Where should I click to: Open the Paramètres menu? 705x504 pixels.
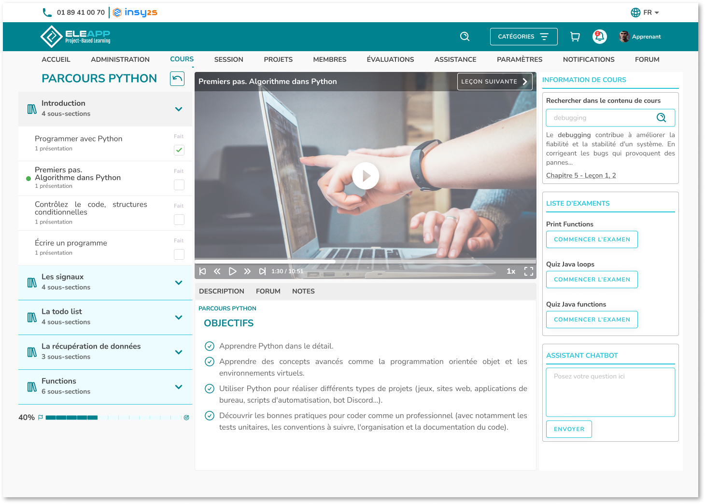coord(520,59)
